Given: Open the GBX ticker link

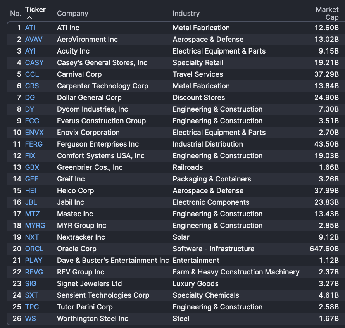Looking at the screenshot, I should 32,167.
